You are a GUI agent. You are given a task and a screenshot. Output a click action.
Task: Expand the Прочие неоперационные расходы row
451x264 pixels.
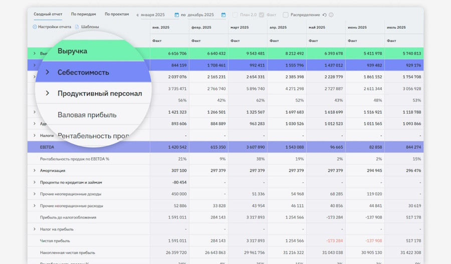point(35,206)
